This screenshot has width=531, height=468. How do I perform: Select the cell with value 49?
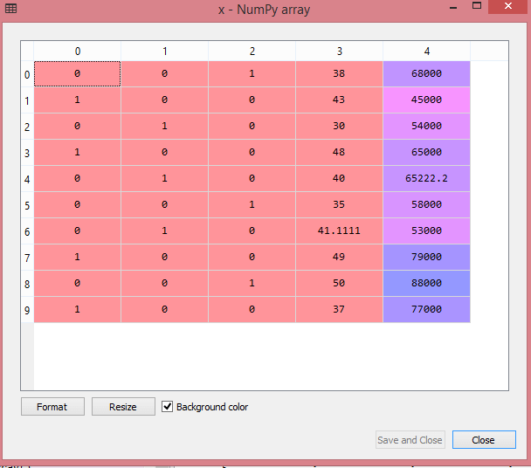(x=339, y=258)
